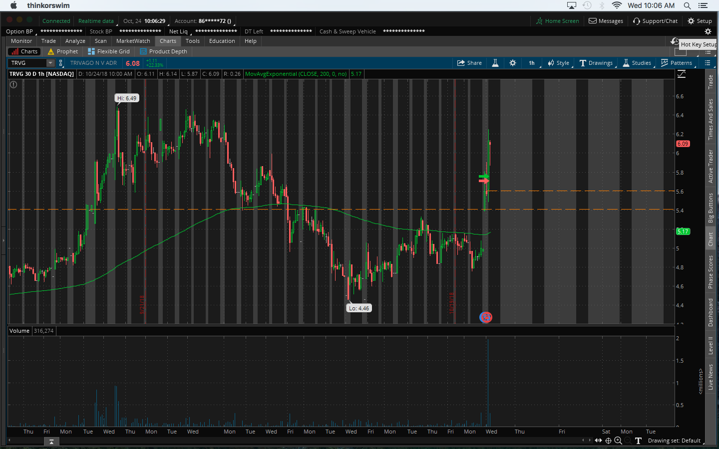Click the symbol link clipboard icon
This screenshot has height=449, width=719.
click(61, 63)
